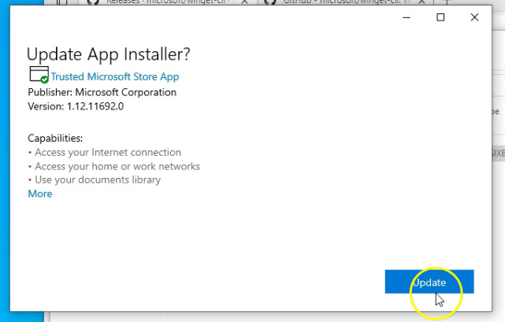505x322 pixels.
Task: Close the Releases browser tab
Action: pos(245,2)
